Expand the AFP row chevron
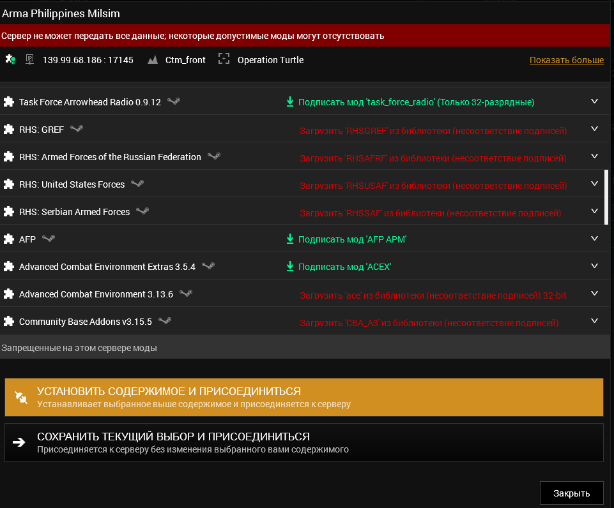614x508 pixels. pyautogui.click(x=594, y=238)
